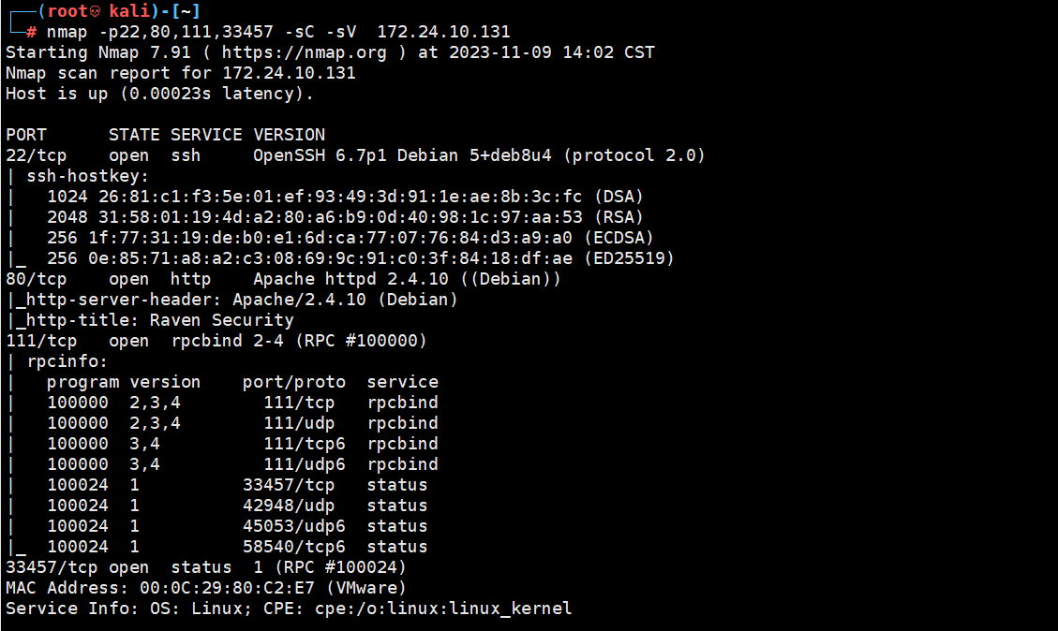This screenshot has height=631, width=1058.
Task: Select the 22/tcp port line
Action: click(x=355, y=155)
